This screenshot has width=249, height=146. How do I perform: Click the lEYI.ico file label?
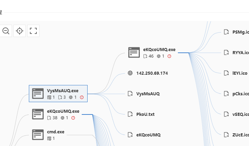(240, 73)
